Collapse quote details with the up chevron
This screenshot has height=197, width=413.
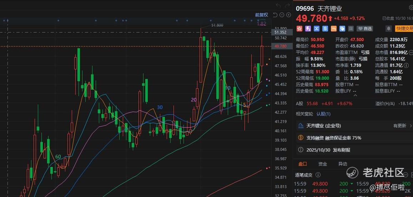[x=355, y=95]
